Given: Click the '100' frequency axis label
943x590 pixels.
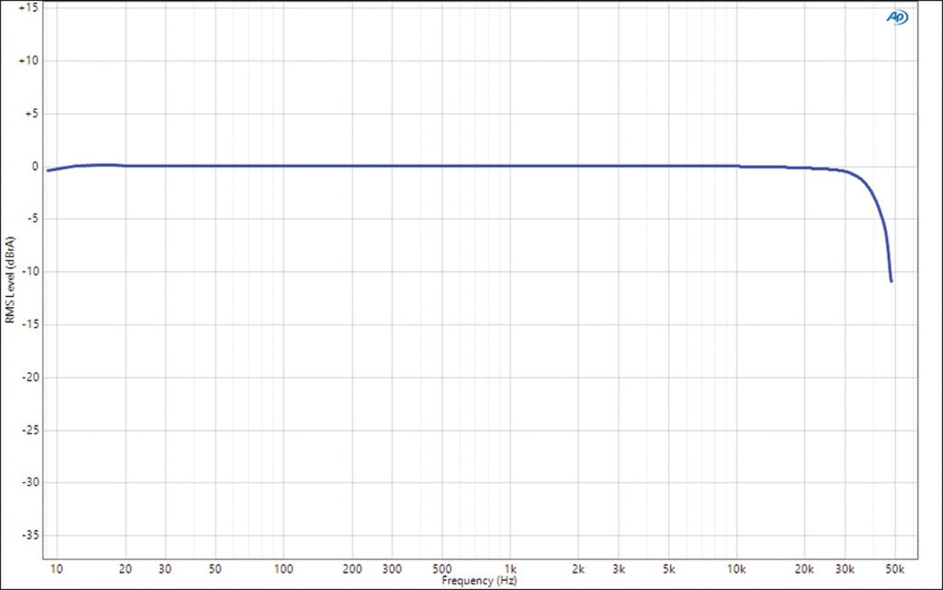Looking at the screenshot, I should 284,569.
